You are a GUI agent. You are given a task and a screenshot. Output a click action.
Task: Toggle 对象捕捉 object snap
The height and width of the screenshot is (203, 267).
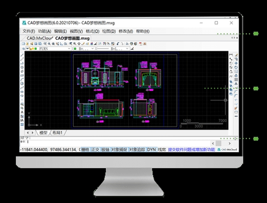(x=119, y=150)
